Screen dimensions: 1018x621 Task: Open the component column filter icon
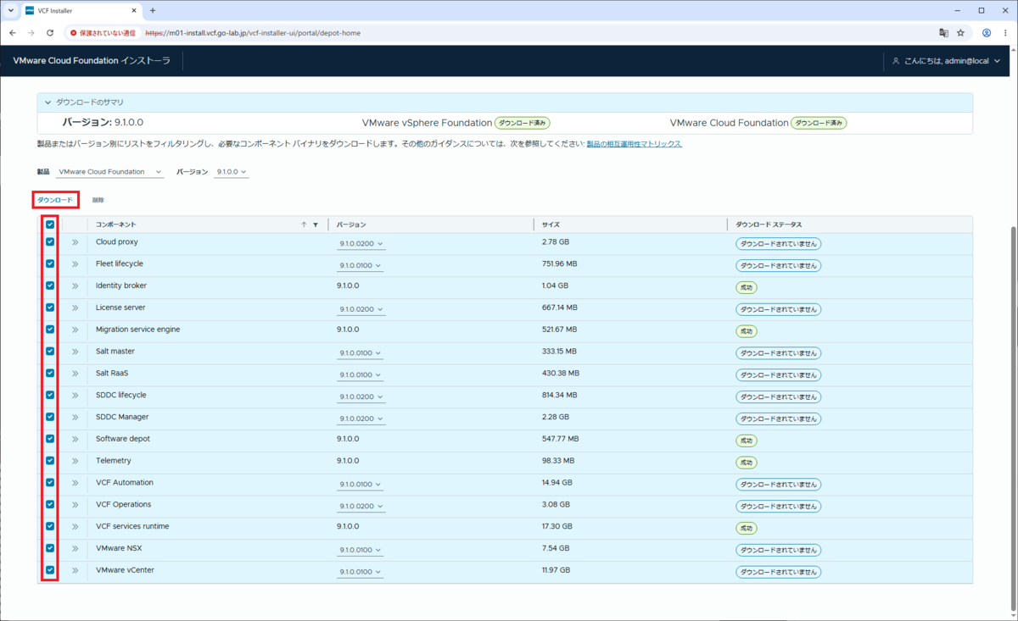tap(316, 225)
